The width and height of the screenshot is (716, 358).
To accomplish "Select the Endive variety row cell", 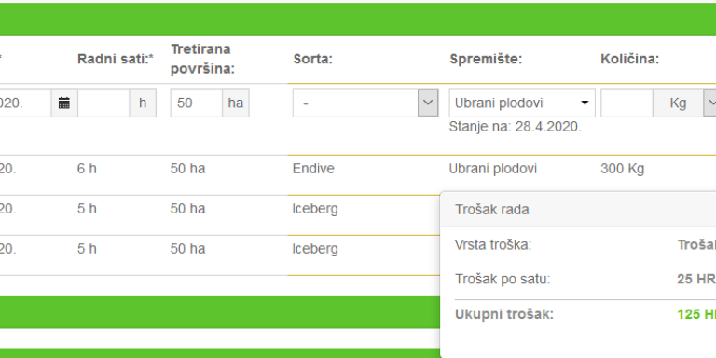I will [x=313, y=169].
